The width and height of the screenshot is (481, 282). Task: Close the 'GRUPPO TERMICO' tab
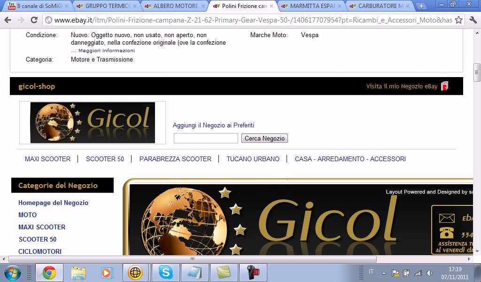pos(135,6)
